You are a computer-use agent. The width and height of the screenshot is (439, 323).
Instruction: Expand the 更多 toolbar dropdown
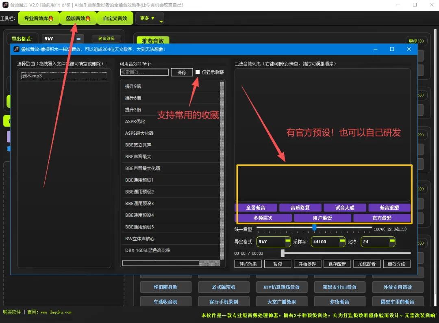point(150,18)
